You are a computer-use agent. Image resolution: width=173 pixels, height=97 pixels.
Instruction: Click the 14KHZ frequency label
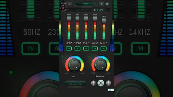coord(103,43)
